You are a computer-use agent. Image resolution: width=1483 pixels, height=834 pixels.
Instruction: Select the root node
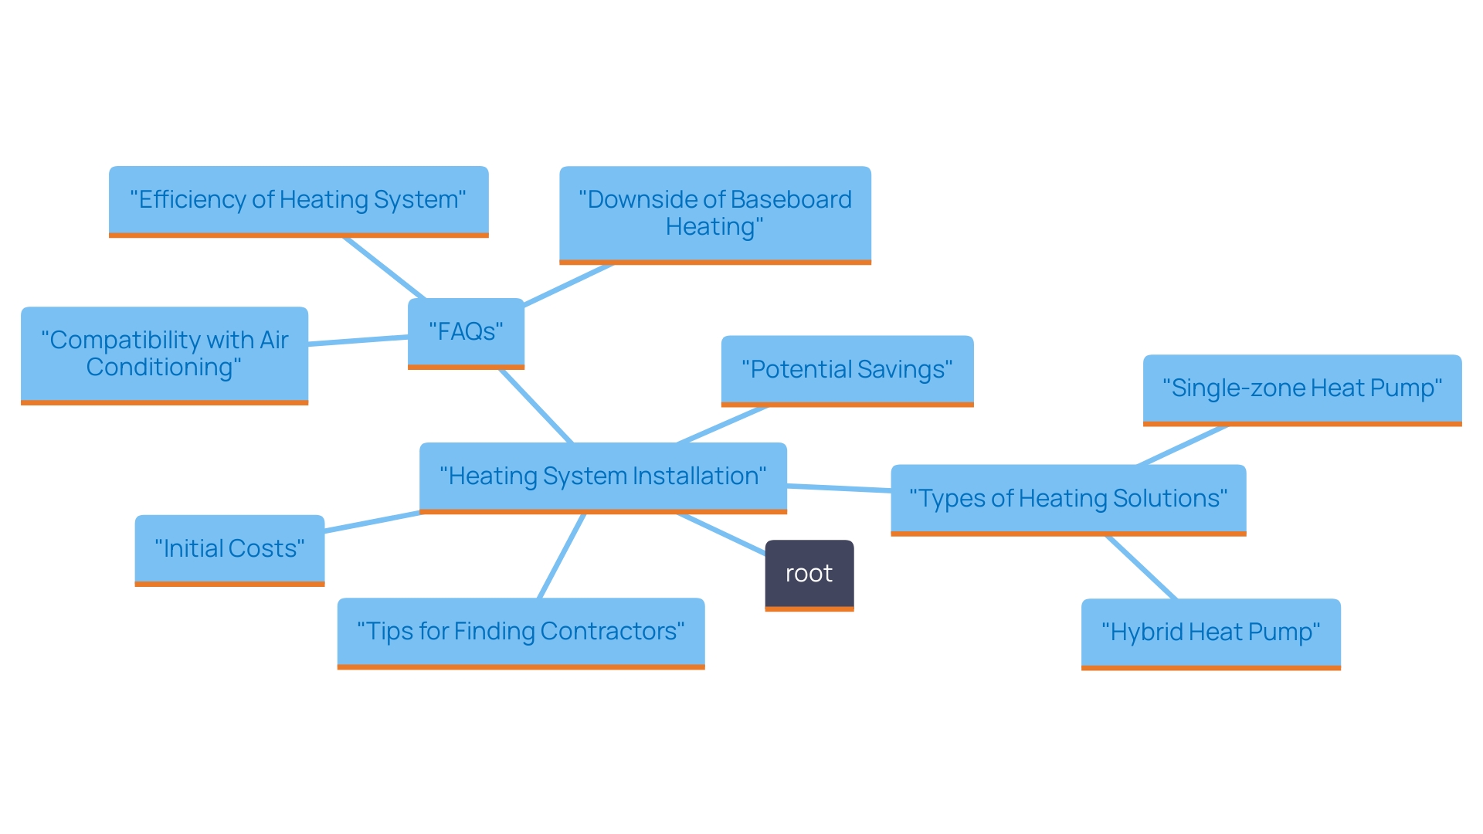click(x=809, y=573)
